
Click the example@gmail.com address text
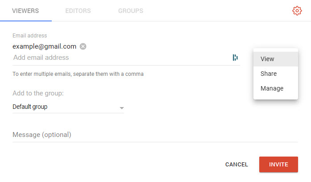(44, 46)
